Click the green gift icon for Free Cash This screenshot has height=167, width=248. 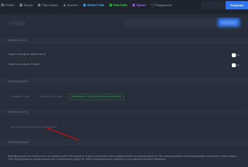[111, 5]
